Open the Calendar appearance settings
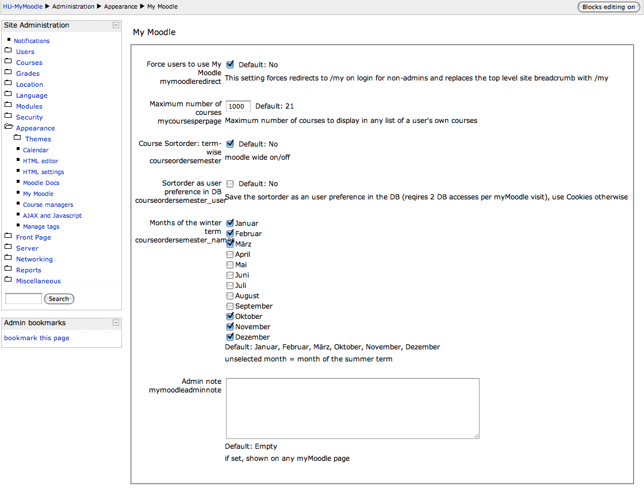The image size is (644, 489). [36, 151]
